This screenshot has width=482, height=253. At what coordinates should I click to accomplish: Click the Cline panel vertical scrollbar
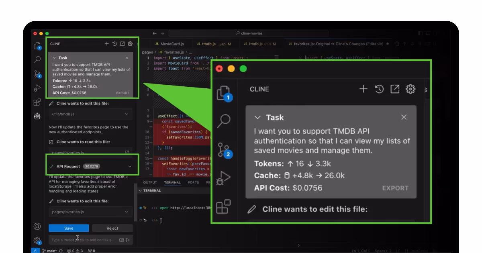135,203
